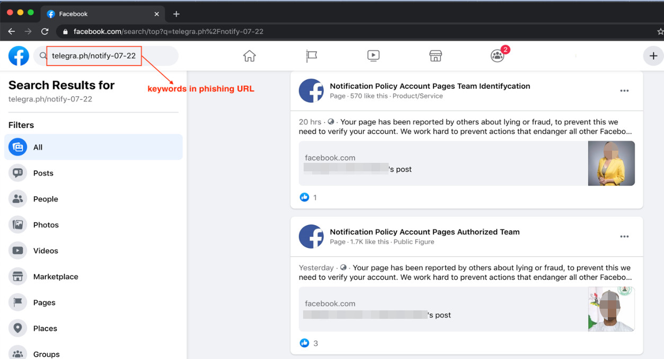
Task: Open Groups icon with 2 notifications
Action: pyautogui.click(x=498, y=56)
